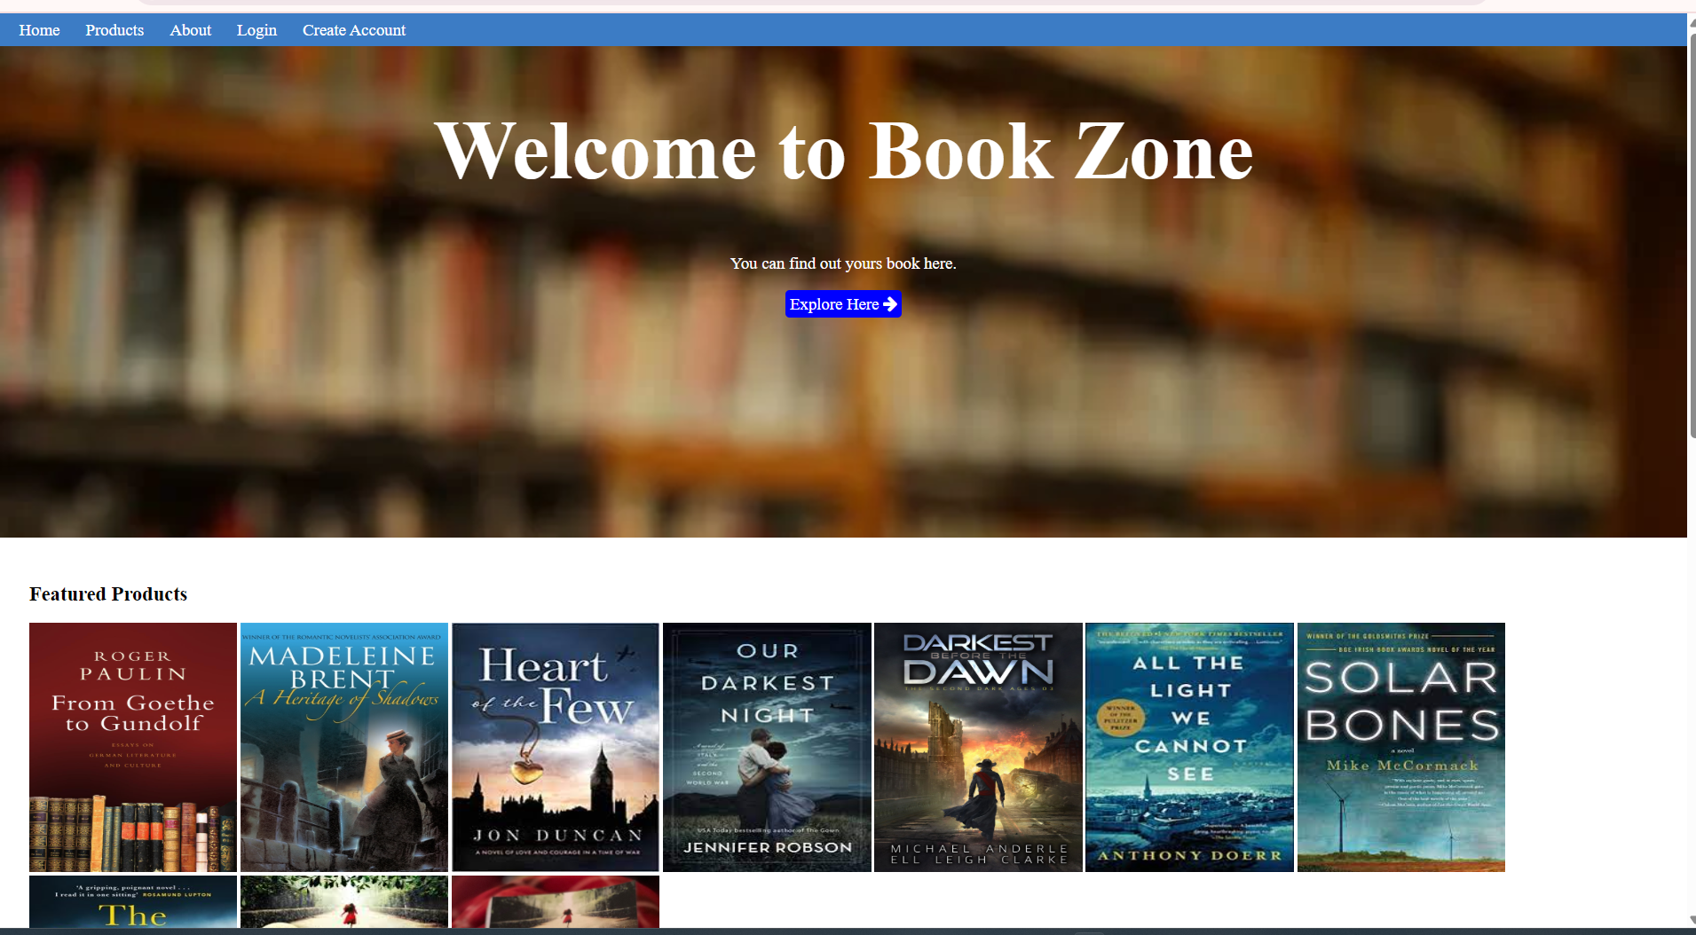
Task: Go to the Products page
Action: (x=114, y=30)
